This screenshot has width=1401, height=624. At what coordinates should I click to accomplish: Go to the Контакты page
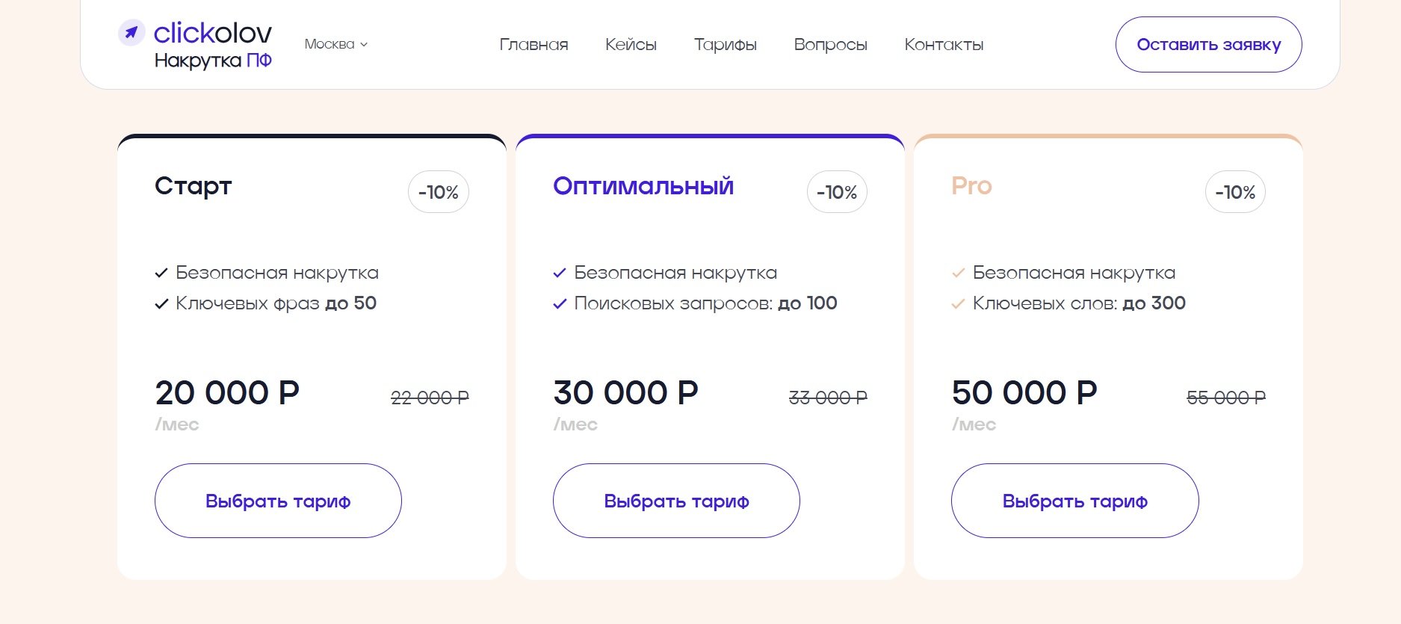944,45
